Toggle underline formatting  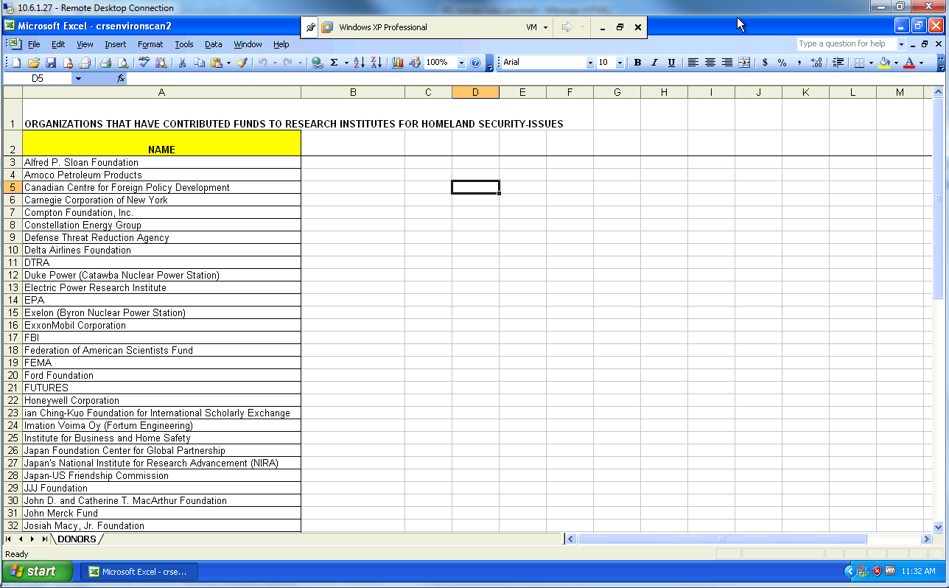coord(671,63)
